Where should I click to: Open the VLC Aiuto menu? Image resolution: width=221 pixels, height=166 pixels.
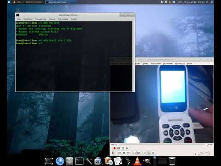pos(190,64)
